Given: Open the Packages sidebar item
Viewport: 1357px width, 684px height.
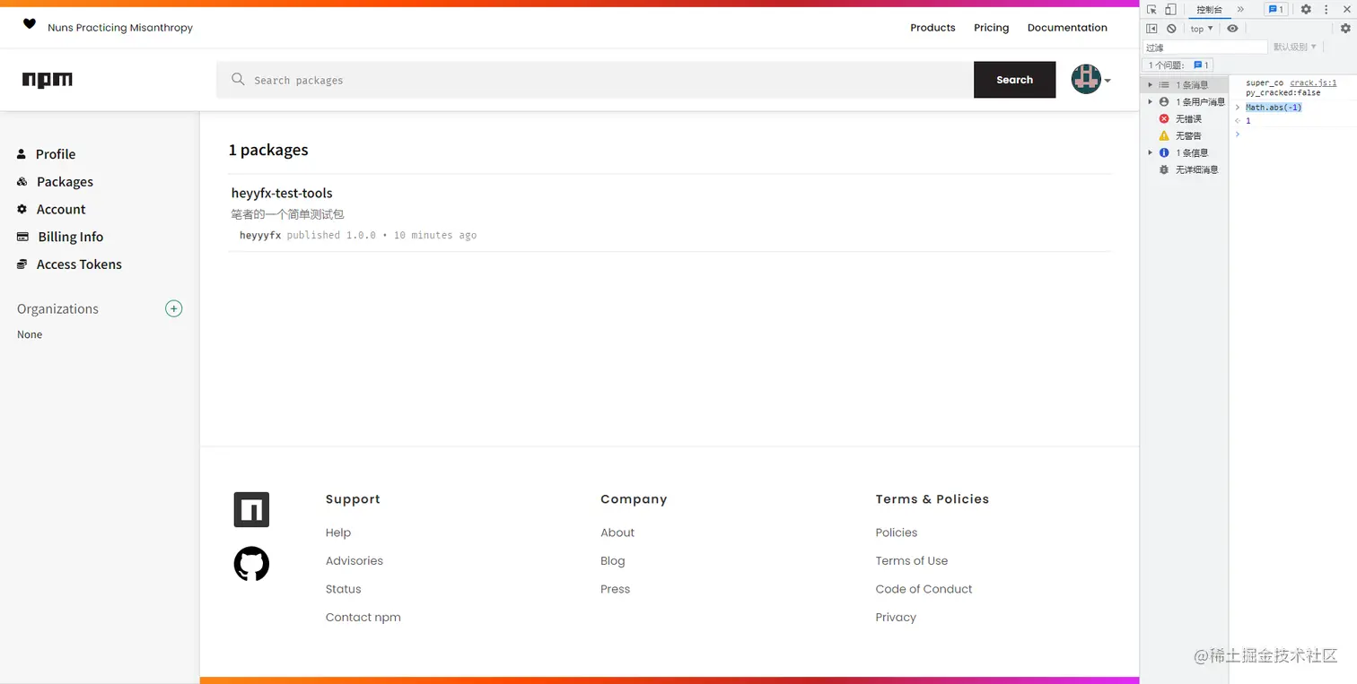Looking at the screenshot, I should pos(65,182).
